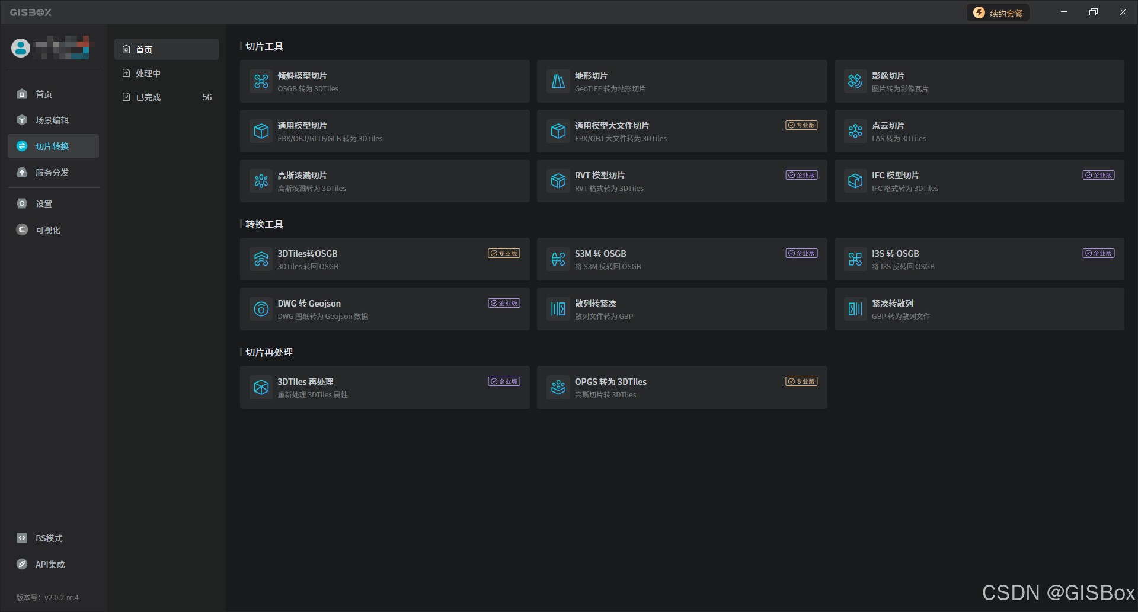
Task: Click the 设置 gear icon
Action: click(x=22, y=203)
